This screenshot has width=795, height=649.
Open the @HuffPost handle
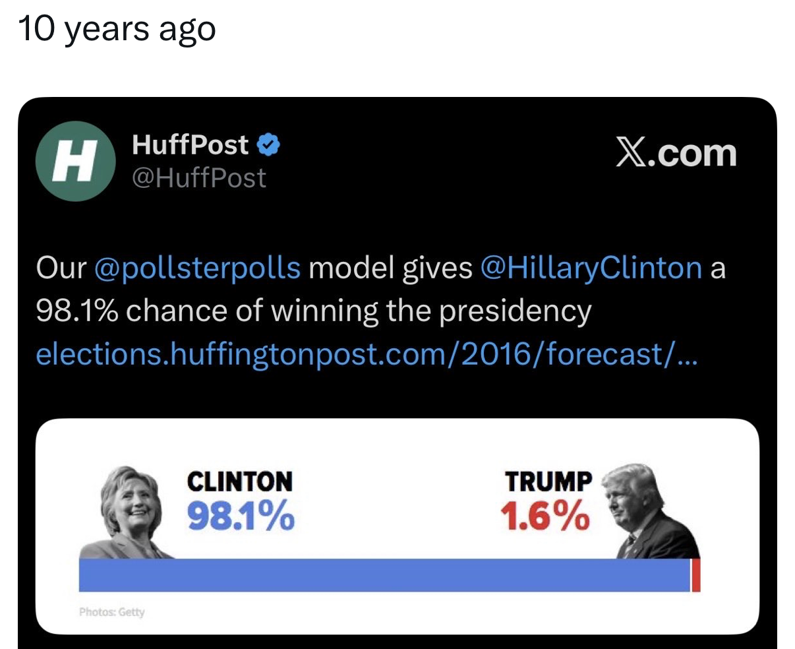pos(199,178)
